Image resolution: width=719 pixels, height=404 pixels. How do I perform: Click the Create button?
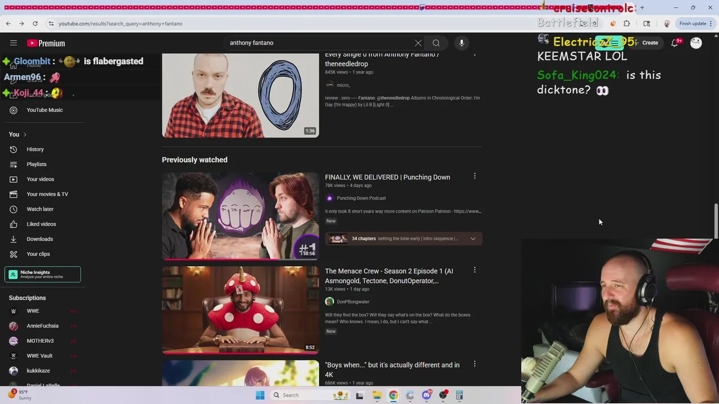(x=646, y=43)
